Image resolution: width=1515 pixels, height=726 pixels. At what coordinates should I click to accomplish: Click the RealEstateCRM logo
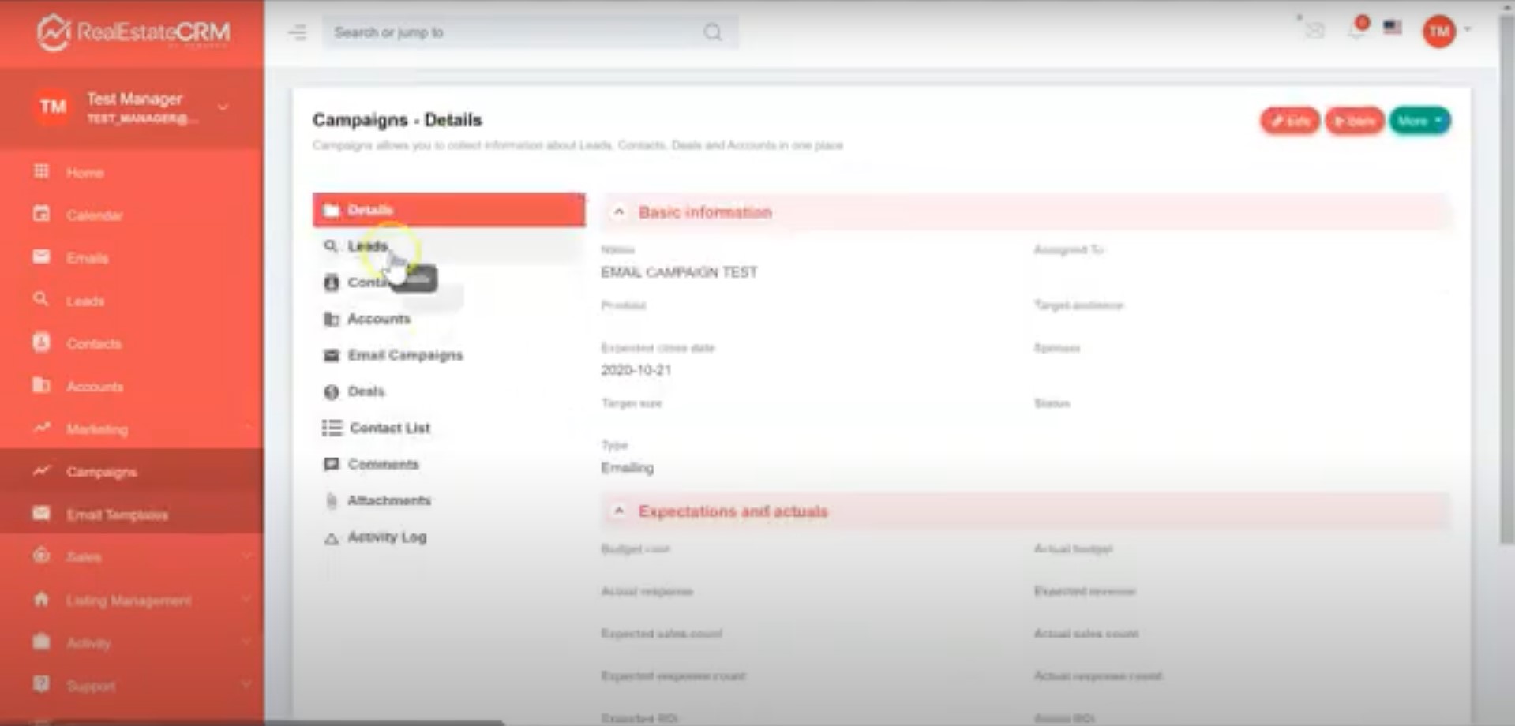[133, 32]
